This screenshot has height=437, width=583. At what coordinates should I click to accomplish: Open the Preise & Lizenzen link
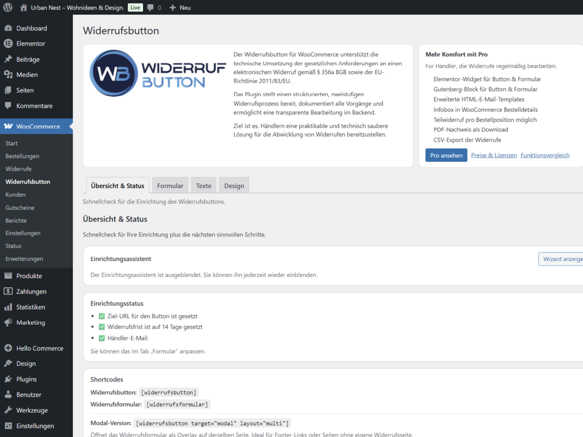[494, 155]
